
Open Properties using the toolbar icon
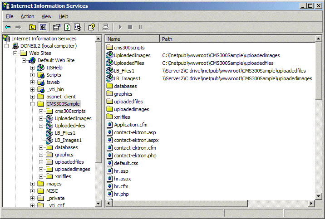coord(56,27)
